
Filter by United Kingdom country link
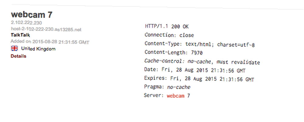(38, 49)
